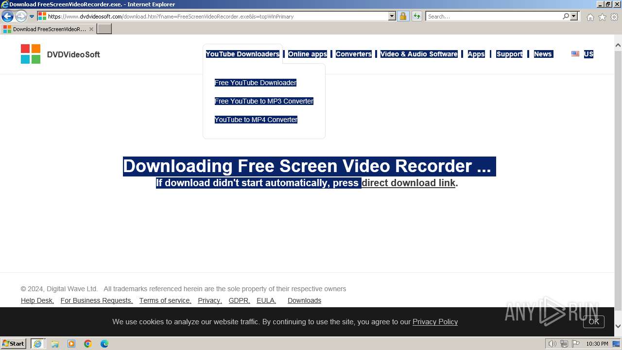
Task: Click the Action Center flag icon
Action: point(576,344)
